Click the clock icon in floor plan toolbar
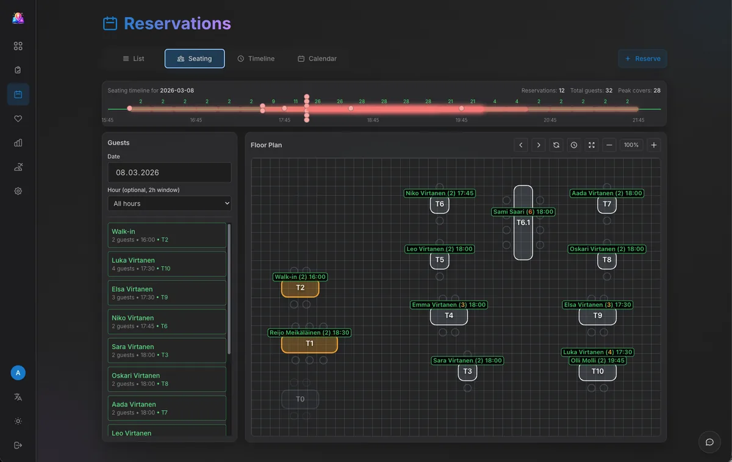The image size is (732, 462). 574,145
